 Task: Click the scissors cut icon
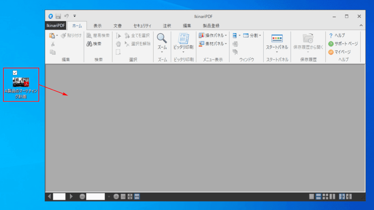tap(53, 44)
